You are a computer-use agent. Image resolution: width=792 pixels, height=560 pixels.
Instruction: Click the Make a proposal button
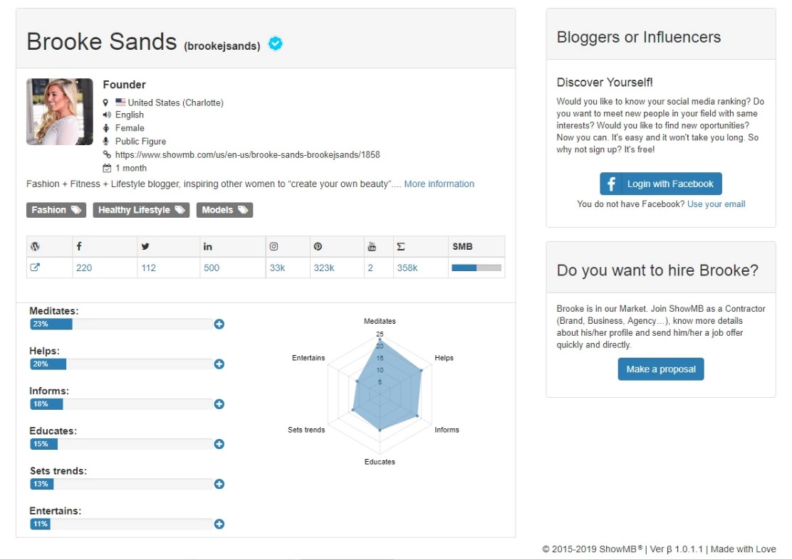click(x=661, y=369)
